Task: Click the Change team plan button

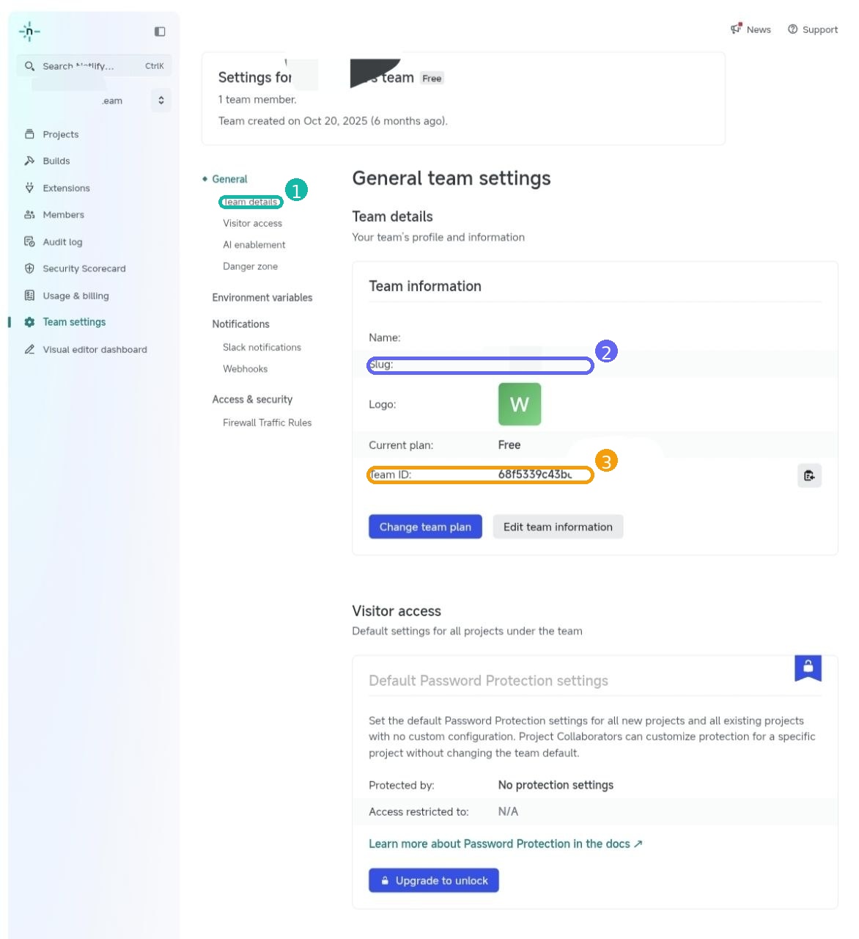Action: pos(425,527)
